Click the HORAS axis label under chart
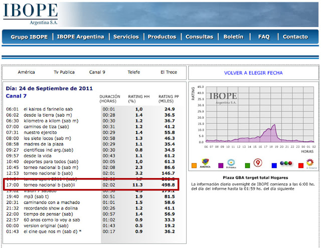The image size is (321, 248). coord(307,151)
